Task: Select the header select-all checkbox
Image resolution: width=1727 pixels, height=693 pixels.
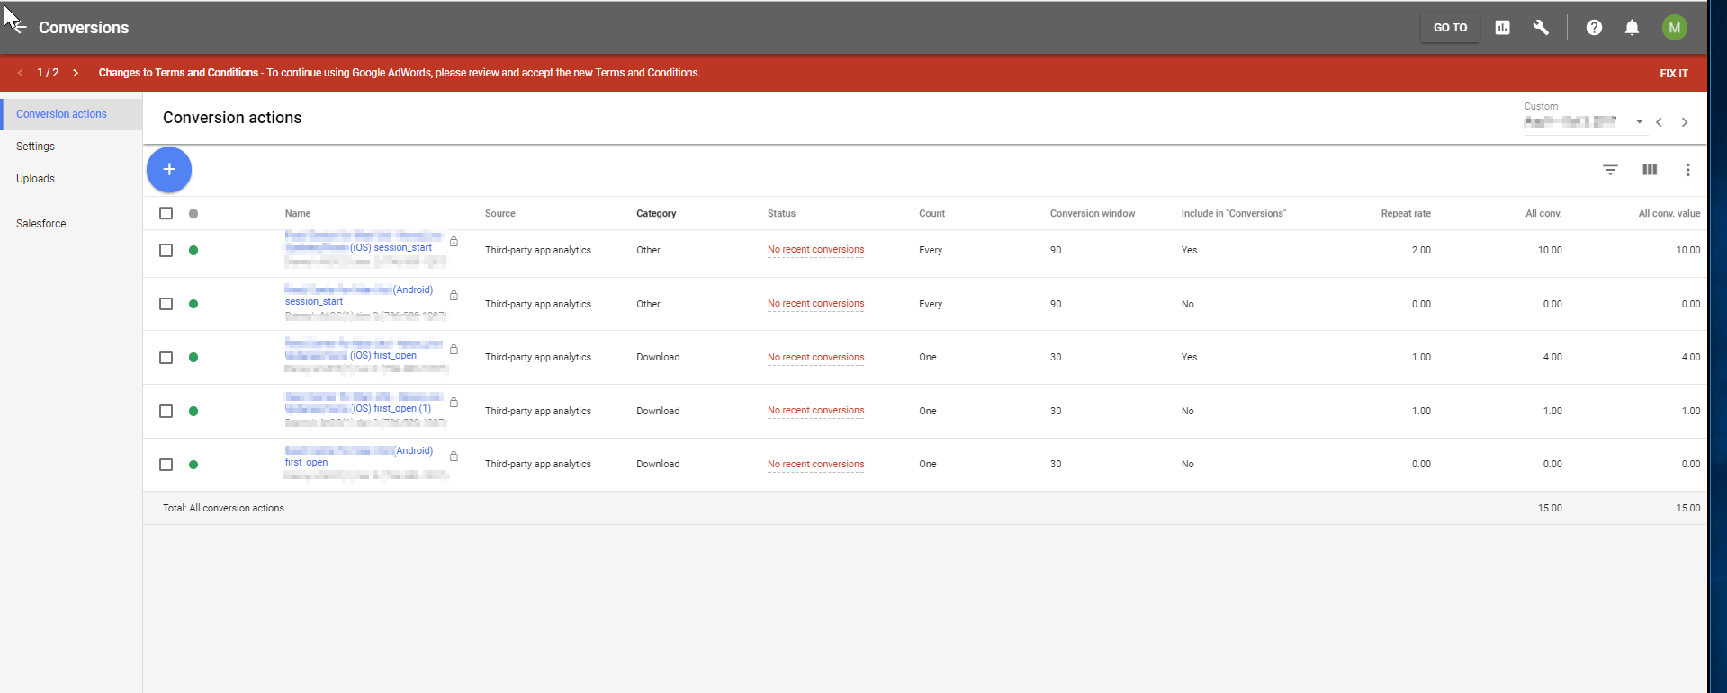Action: click(x=166, y=213)
